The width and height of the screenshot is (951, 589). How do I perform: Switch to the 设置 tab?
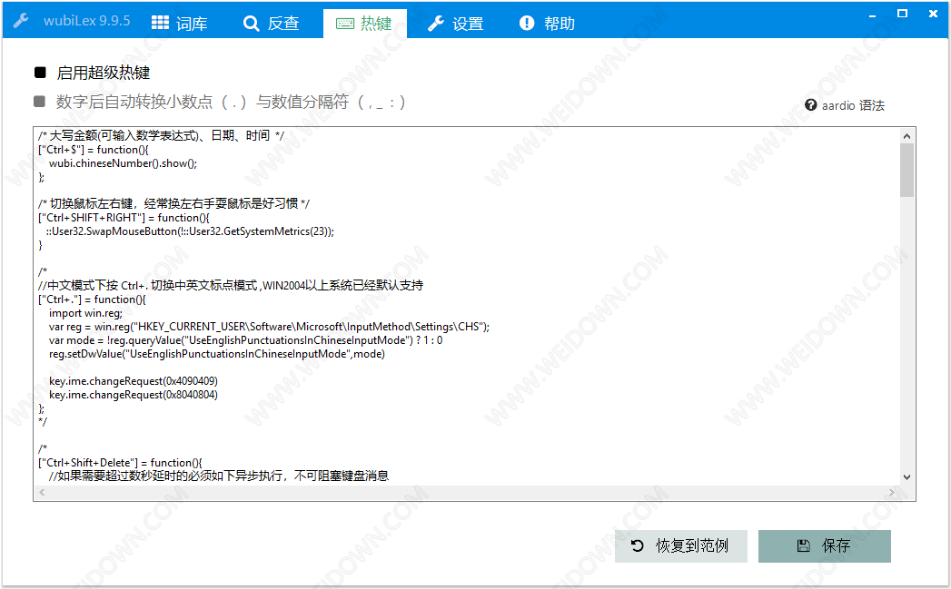tap(456, 24)
